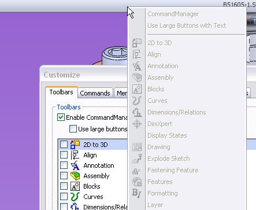
Task: Check Use large buttons checkbox in dialog
Action: click(73, 129)
